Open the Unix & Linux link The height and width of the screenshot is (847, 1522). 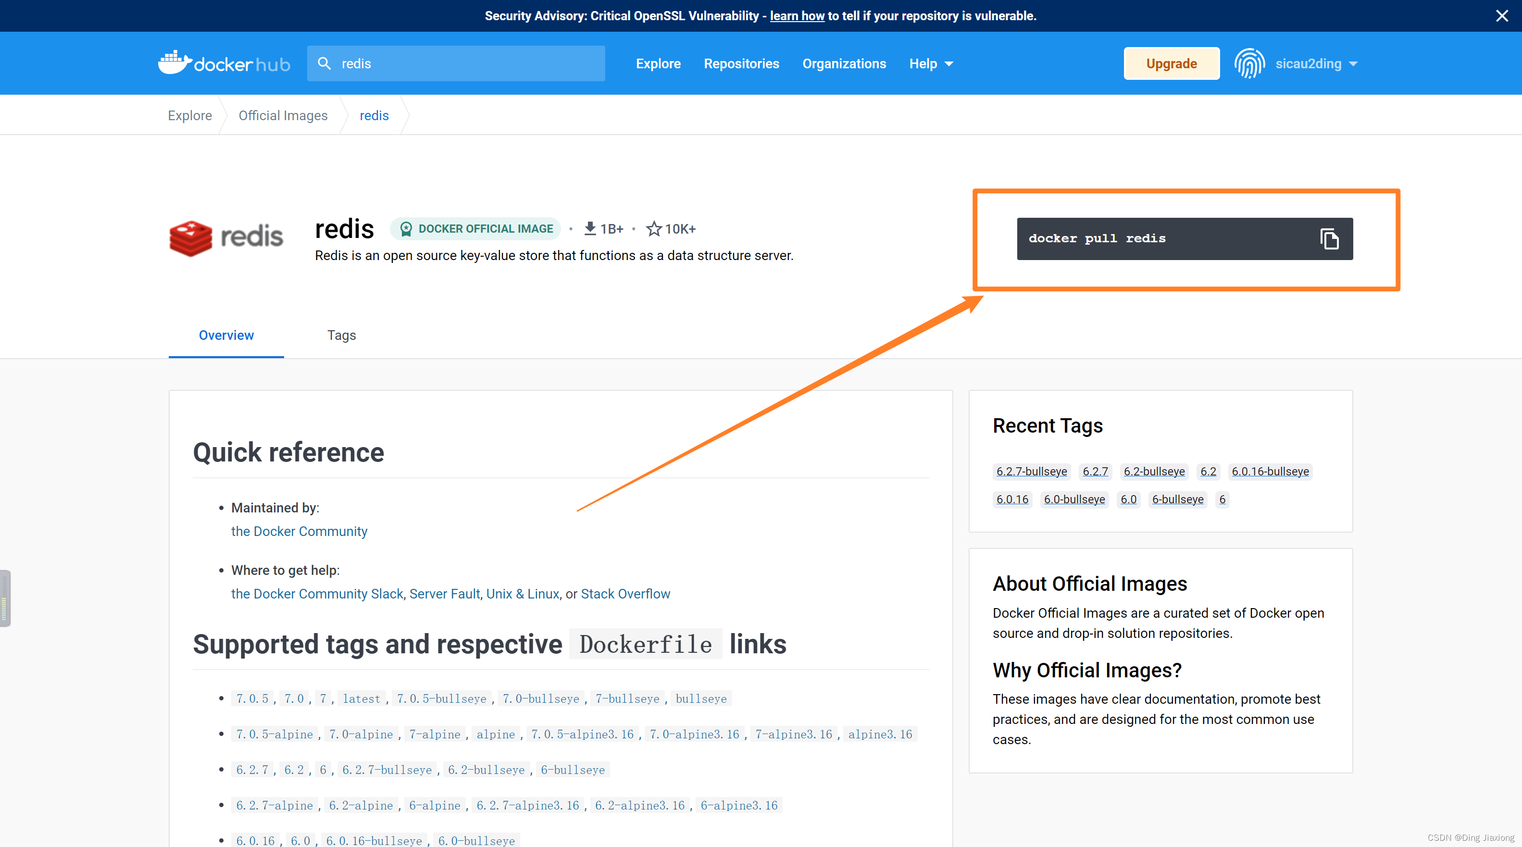(x=522, y=594)
